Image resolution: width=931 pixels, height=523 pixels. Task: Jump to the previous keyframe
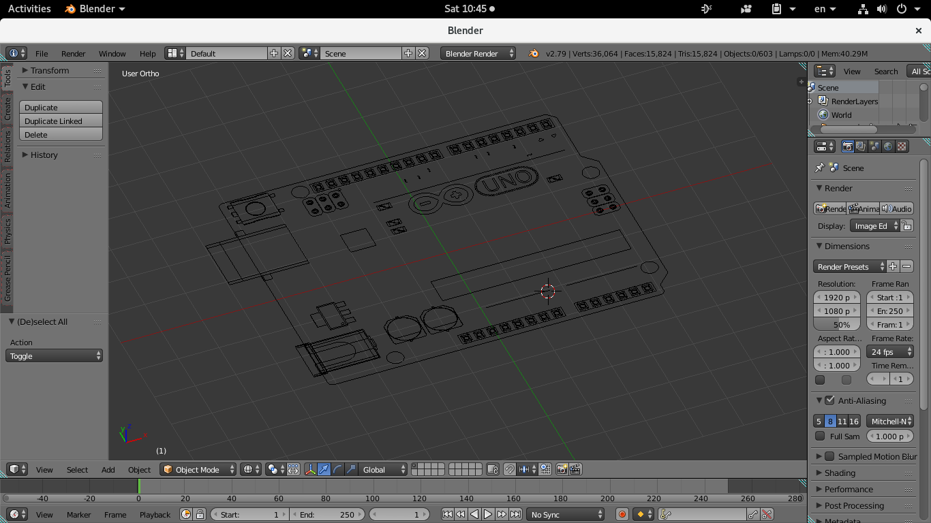click(x=461, y=514)
